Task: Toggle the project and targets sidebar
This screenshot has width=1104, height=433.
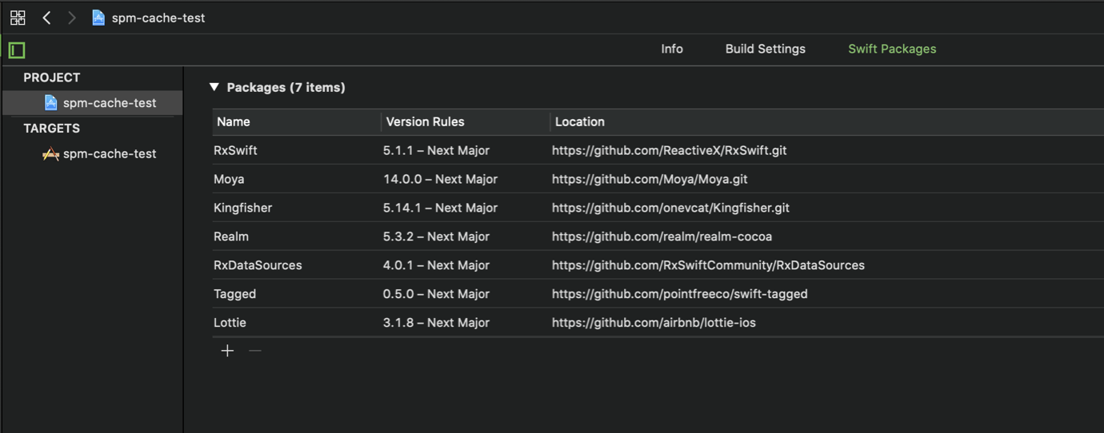Action: (17, 50)
